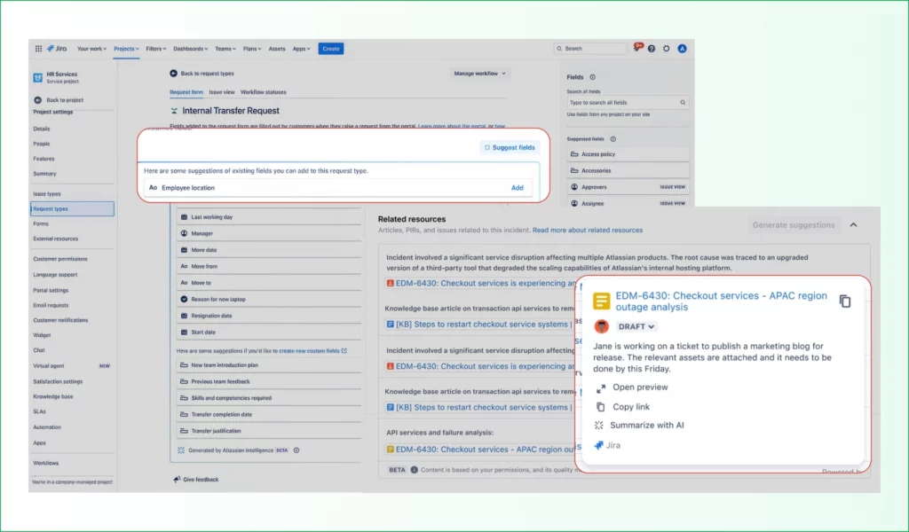Click the Jira logo in top bar

[x=57, y=49]
